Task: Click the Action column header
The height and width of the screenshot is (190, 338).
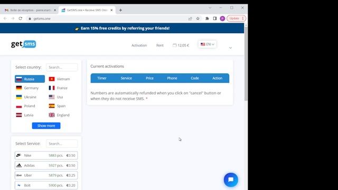Action: [x=217, y=78]
